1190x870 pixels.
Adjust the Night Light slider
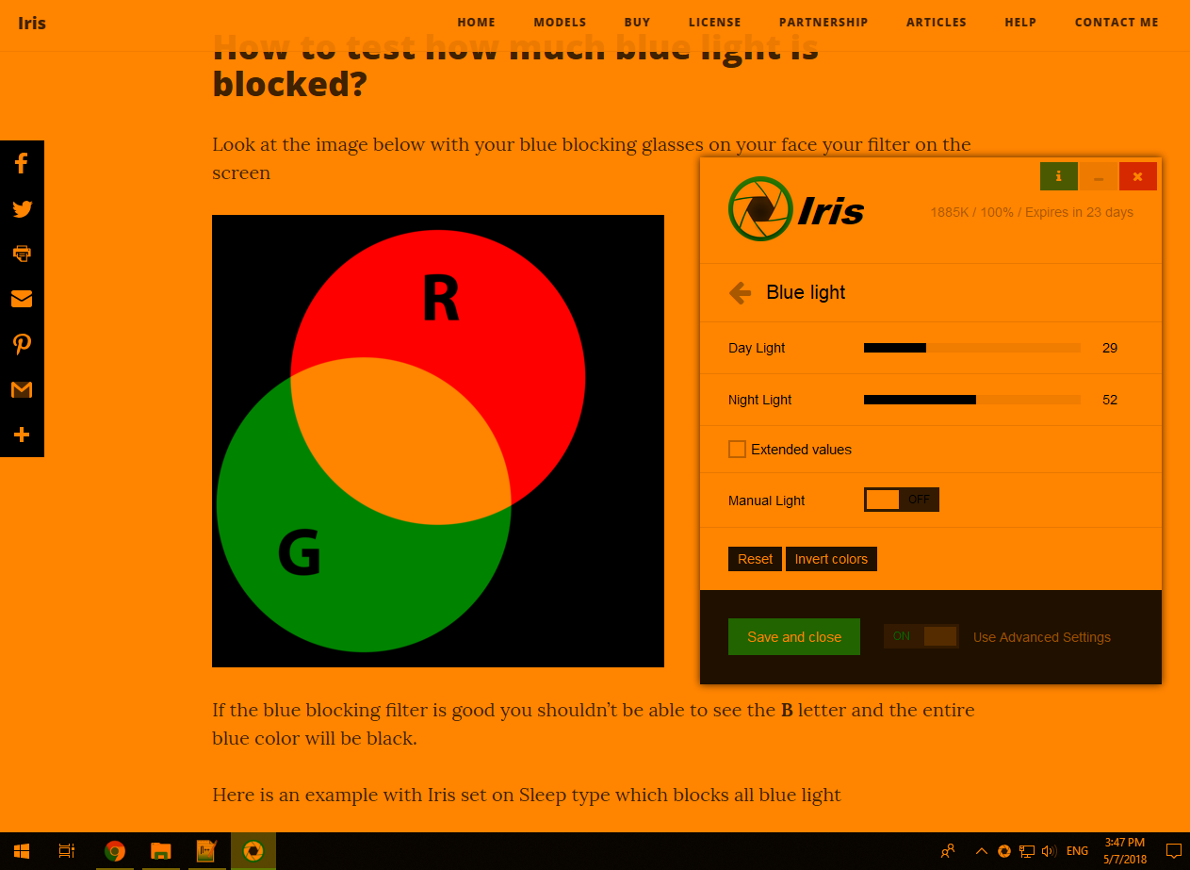click(x=972, y=400)
